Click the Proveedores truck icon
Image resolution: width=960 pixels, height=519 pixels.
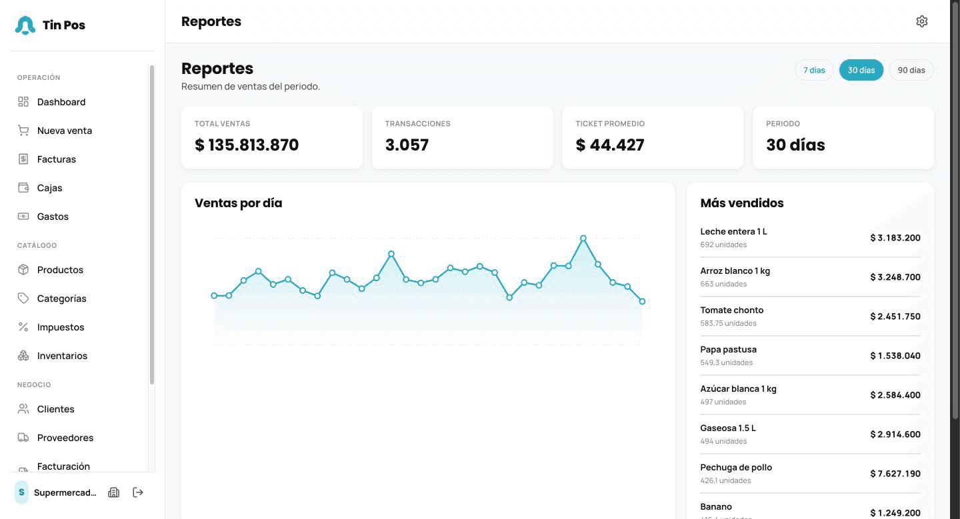pyautogui.click(x=23, y=438)
